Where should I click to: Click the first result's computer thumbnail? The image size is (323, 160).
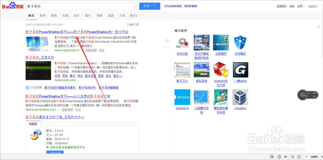pos(37,43)
